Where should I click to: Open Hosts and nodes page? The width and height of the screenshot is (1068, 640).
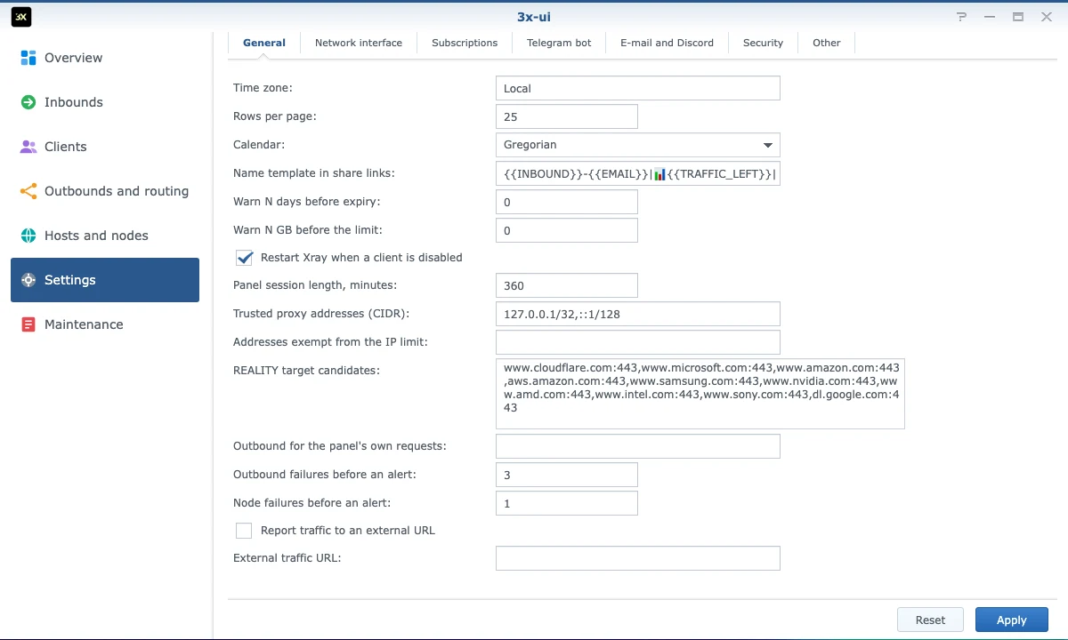[x=105, y=236]
